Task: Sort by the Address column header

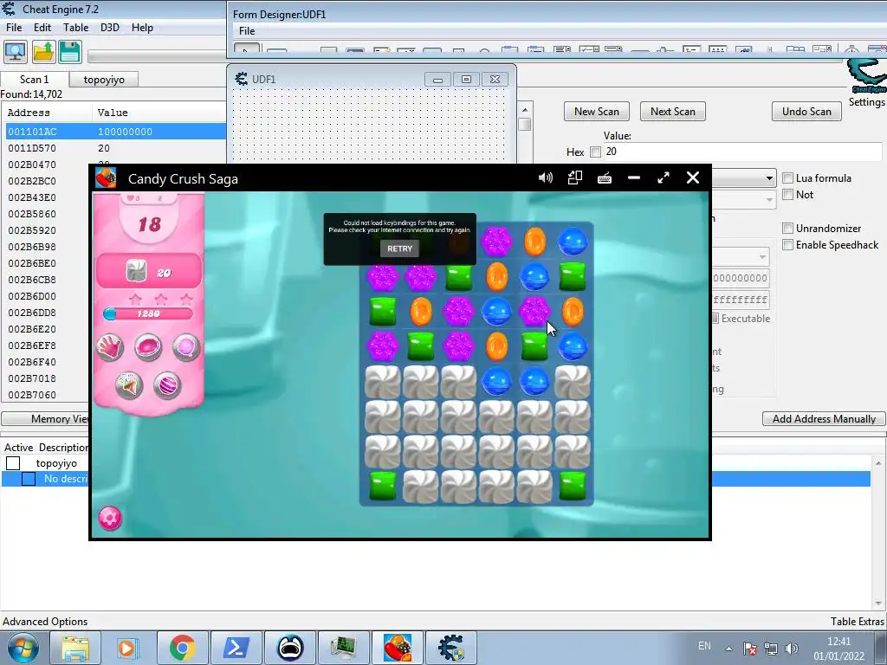Action: [47, 113]
